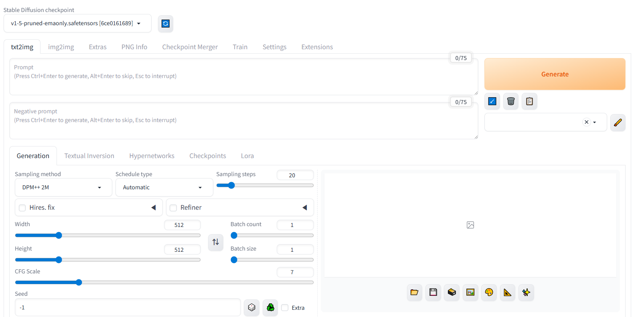Click the Generate button
This screenshot has width=638, height=317.
pos(555,74)
